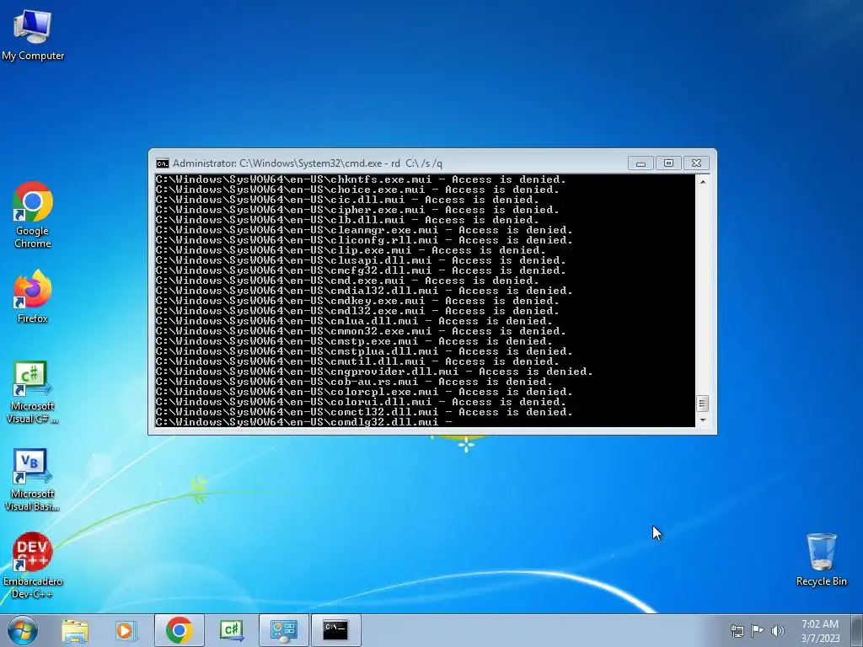
Task: Open the Windows Start menu orb
Action: 23,630
